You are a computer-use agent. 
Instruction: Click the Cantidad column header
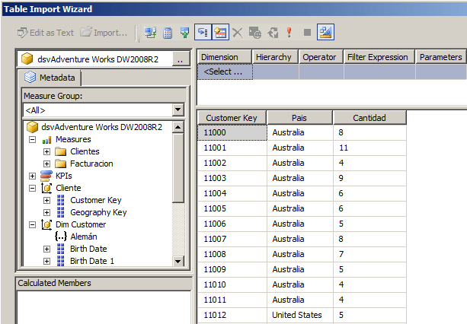click(x=369, y=118)
